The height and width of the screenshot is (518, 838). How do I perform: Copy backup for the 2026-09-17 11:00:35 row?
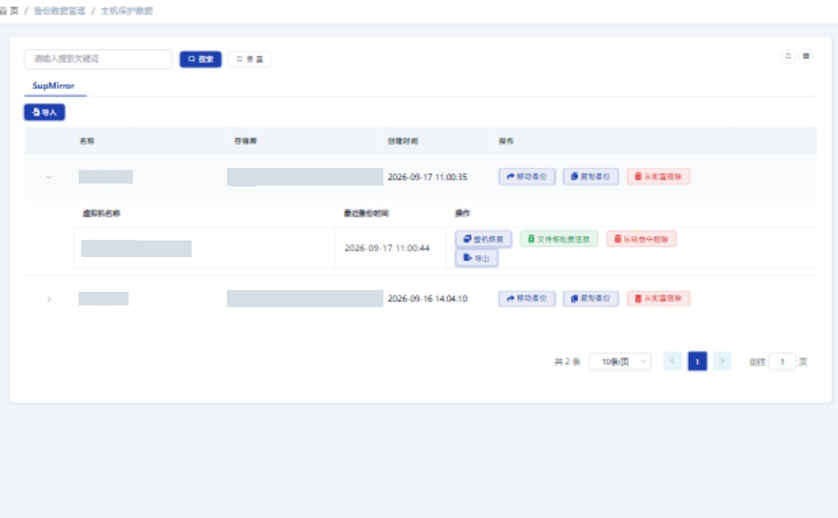[x=591, y=177]
